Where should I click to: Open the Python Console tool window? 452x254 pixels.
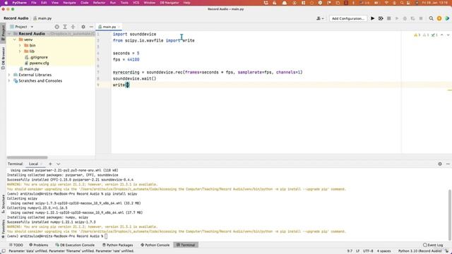[x=155, y=245]
